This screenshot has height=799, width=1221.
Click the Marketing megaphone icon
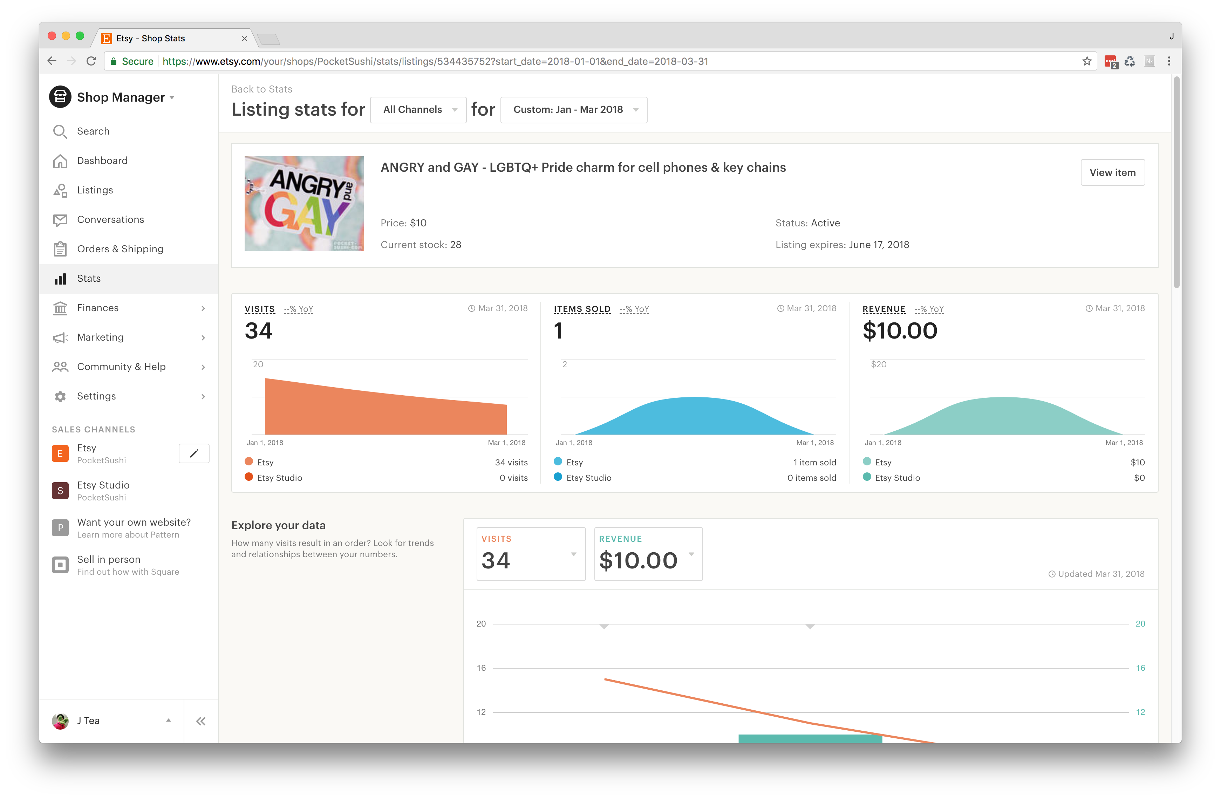click(60, 337)
